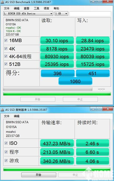Uncheck the 512B test checkbox

(6, 64)
